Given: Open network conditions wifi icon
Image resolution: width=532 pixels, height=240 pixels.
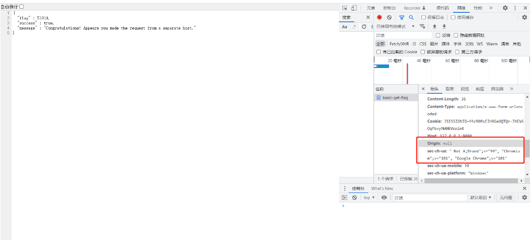Looking at the screenshot, I should [422, 26].
